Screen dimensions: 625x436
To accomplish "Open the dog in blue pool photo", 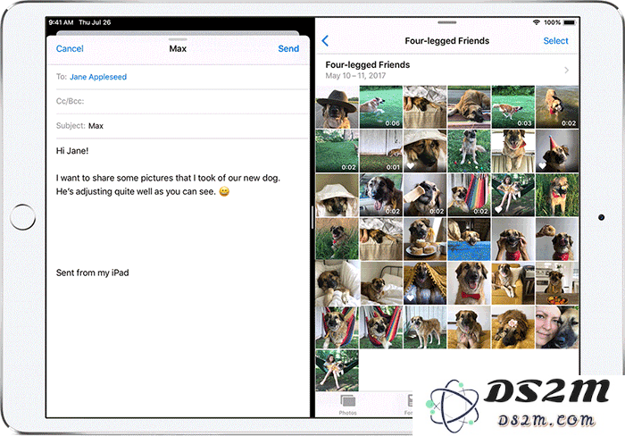I will click(x=469, y=239).
